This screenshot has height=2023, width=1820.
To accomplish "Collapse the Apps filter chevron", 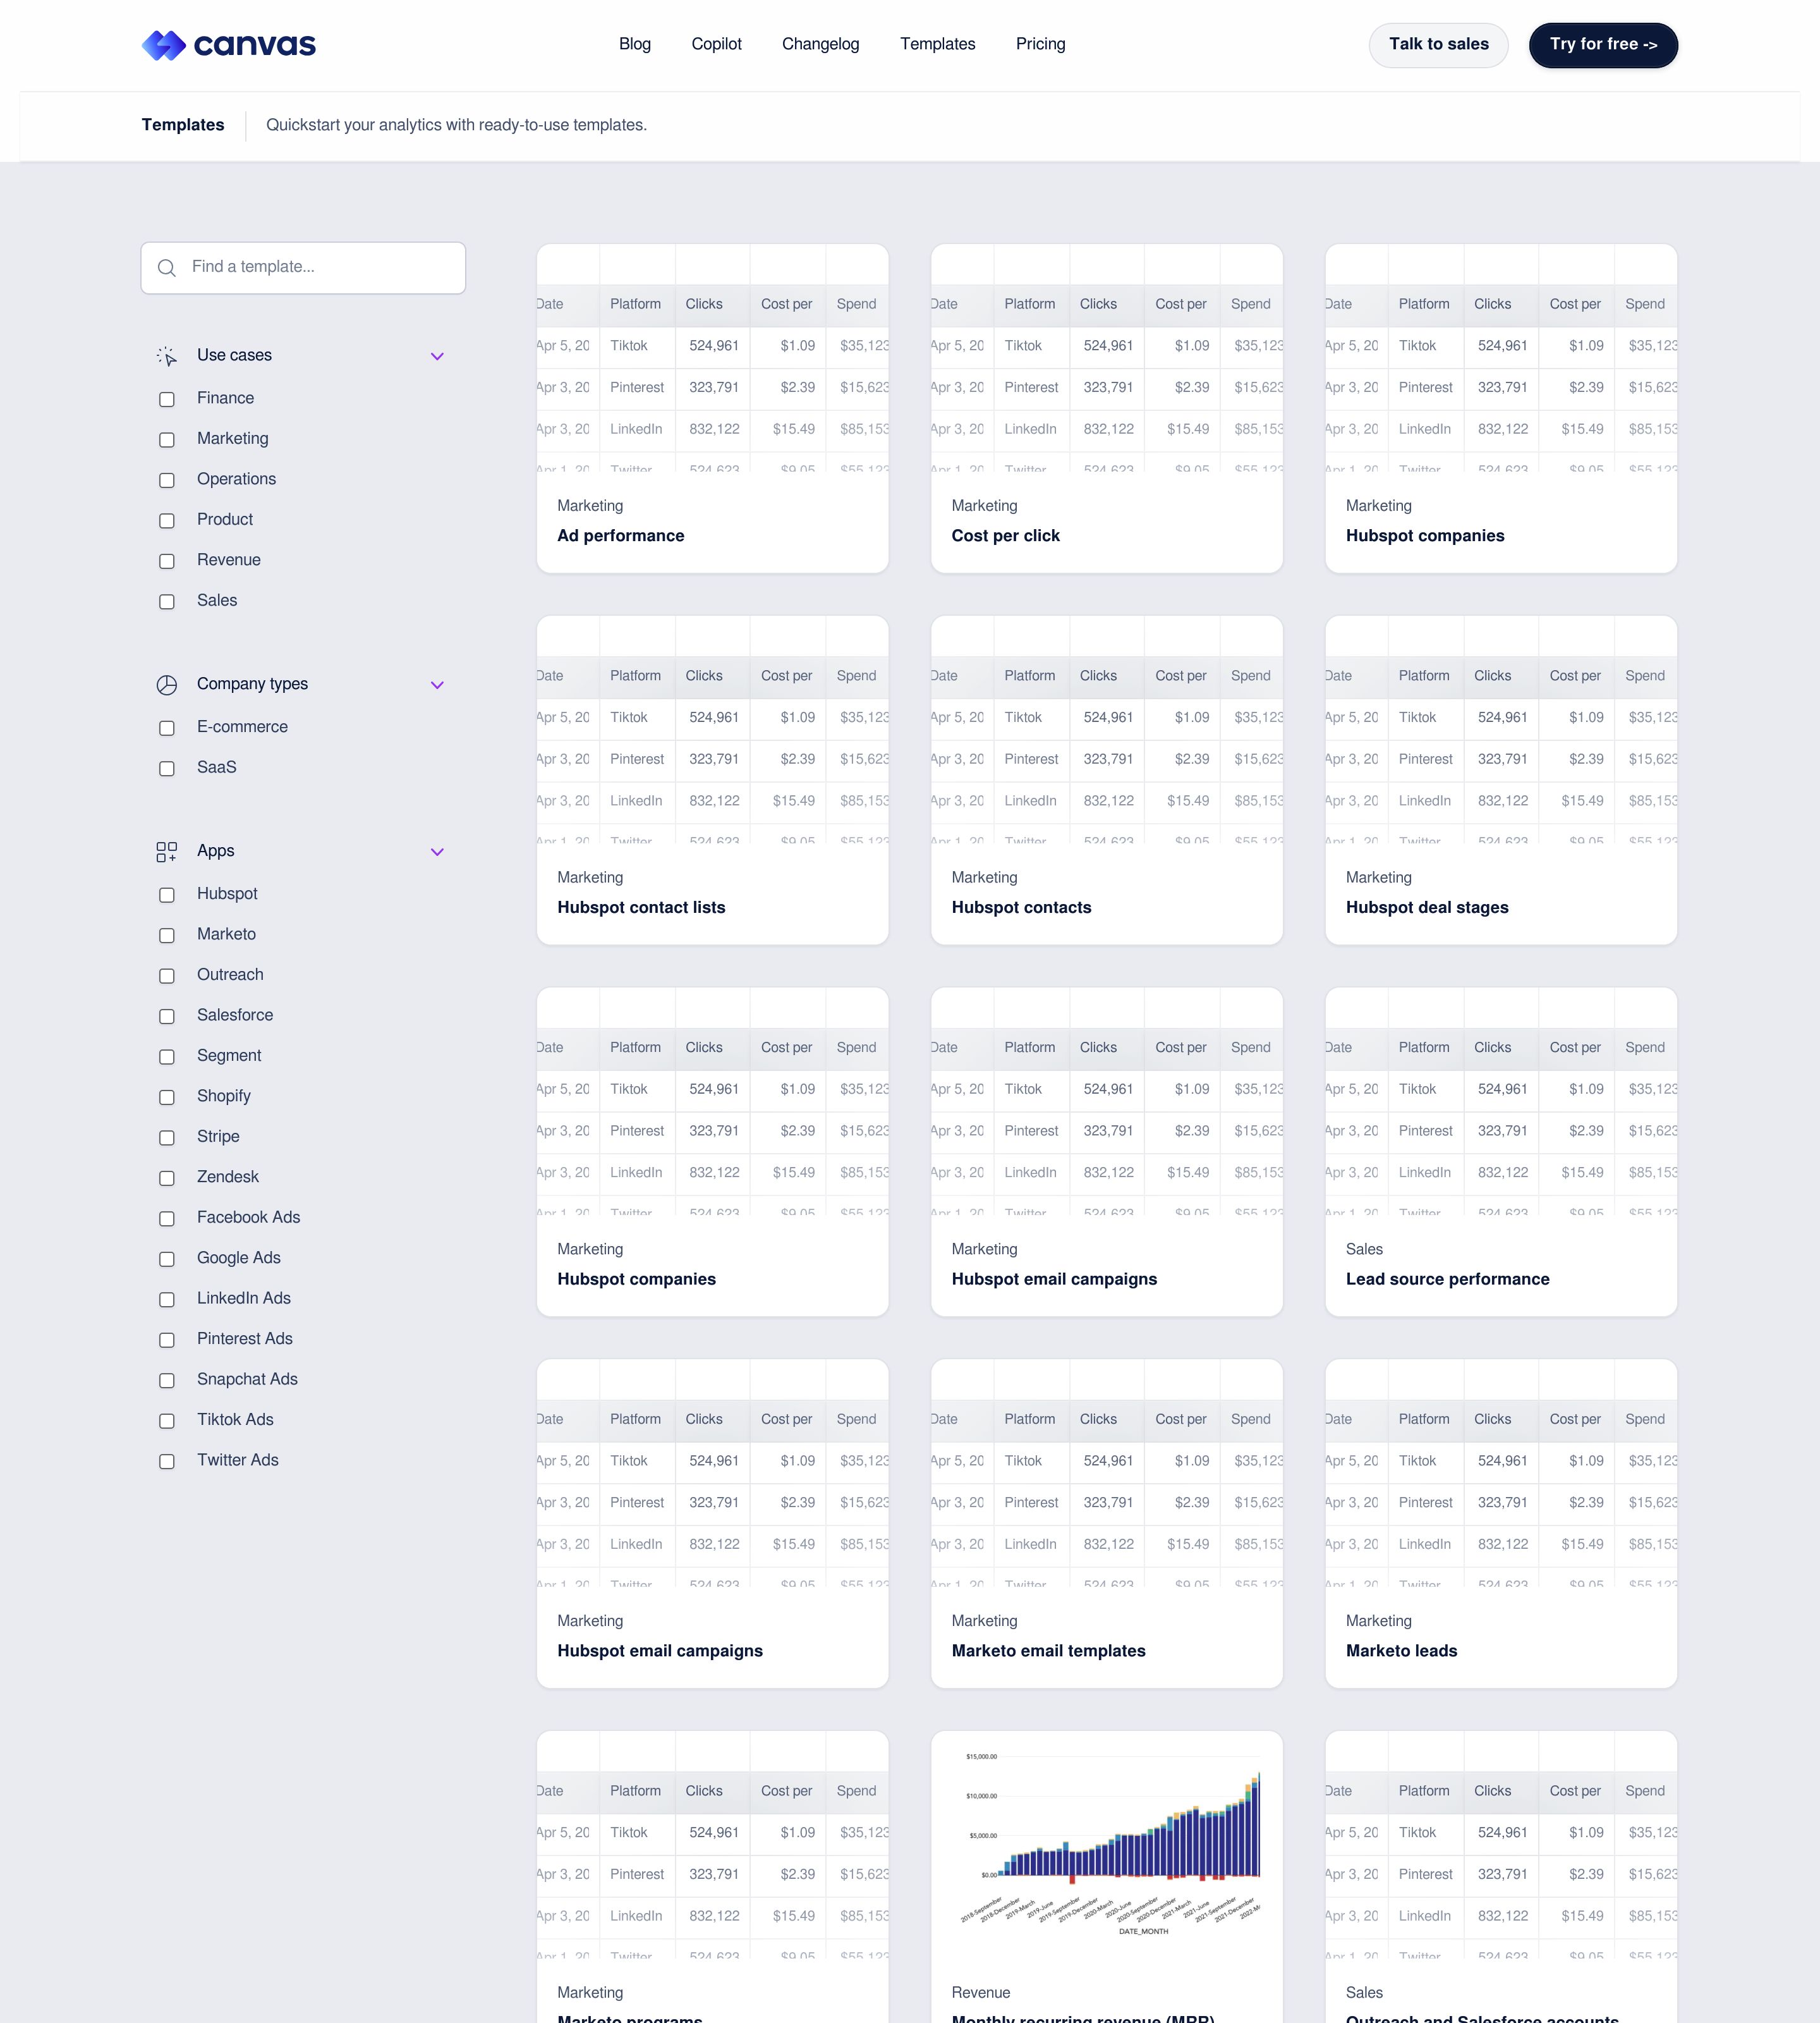I will (437, 852).
